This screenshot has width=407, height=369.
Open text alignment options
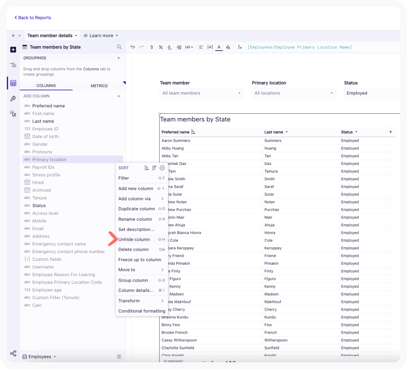201,47
